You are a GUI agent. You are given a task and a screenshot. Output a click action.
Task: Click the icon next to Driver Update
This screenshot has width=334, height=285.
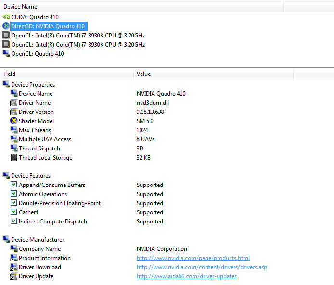(x=14, y=276)
